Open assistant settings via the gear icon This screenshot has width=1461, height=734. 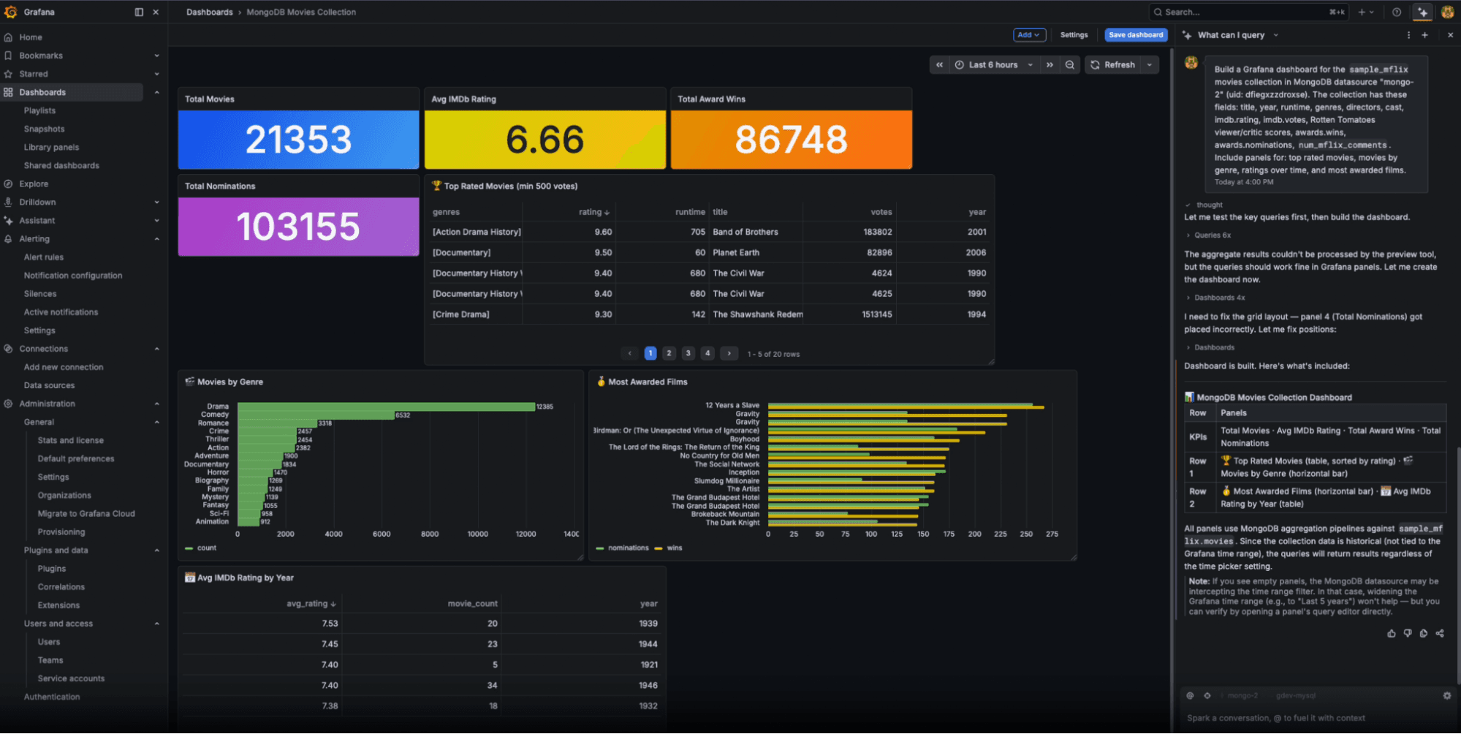click(1447, 696)
